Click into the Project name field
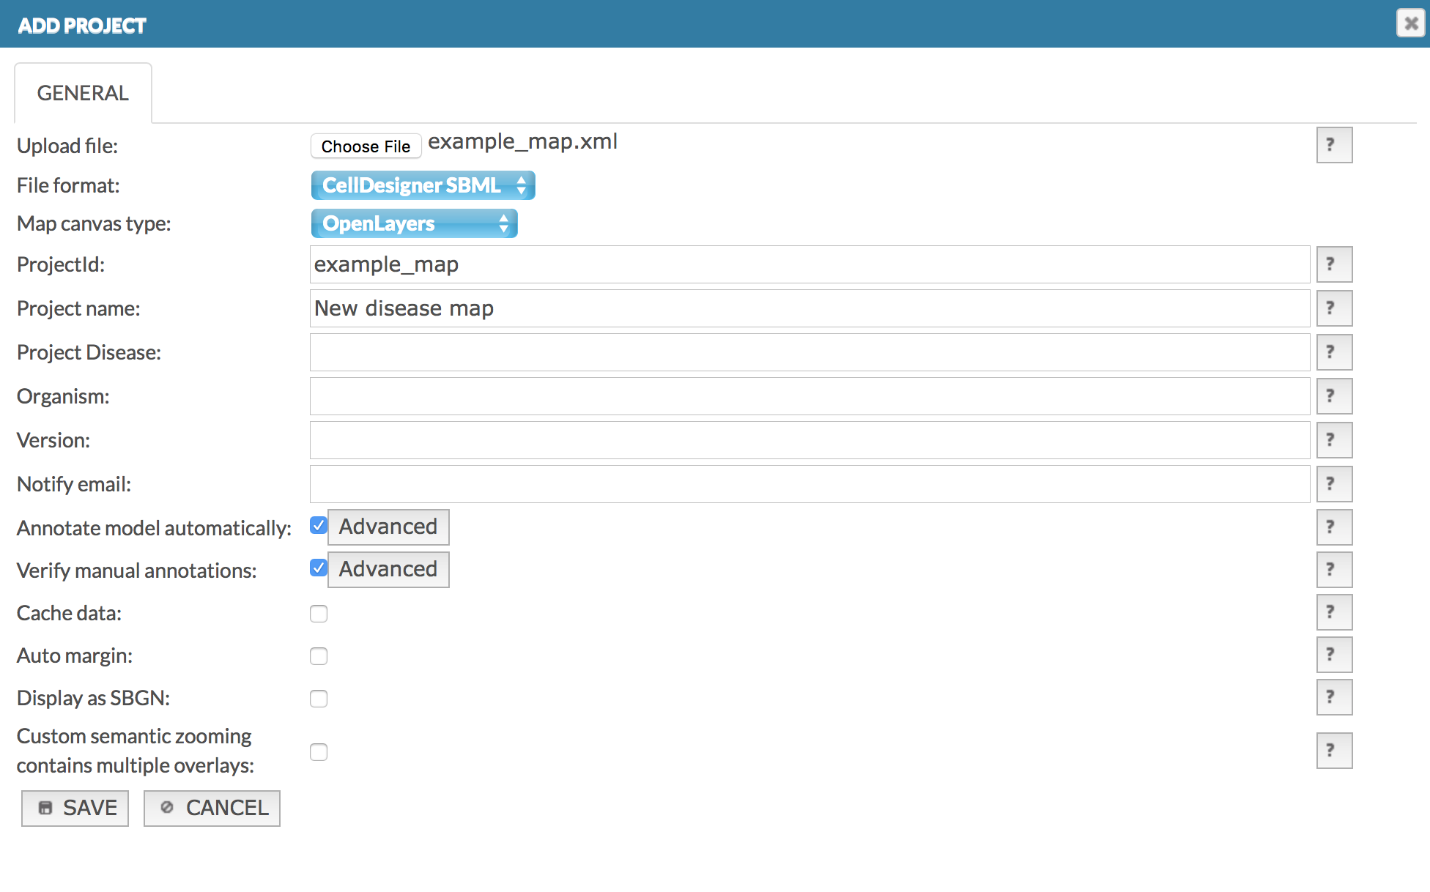Image resolution: width=1430 pixels, height=892 pixels. 809,308
